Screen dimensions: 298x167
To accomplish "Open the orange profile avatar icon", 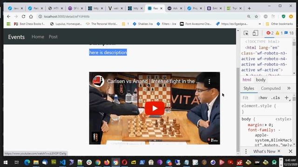I will pos(291,17).
